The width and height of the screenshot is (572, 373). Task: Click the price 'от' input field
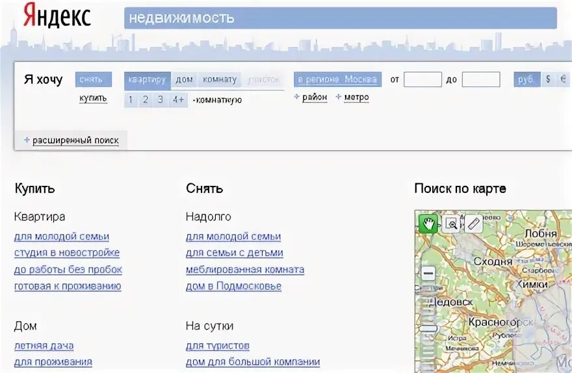pyautogui.click(x=422, y=79)
